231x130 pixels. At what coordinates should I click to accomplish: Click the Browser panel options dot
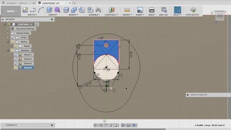(x=52, y=19)
